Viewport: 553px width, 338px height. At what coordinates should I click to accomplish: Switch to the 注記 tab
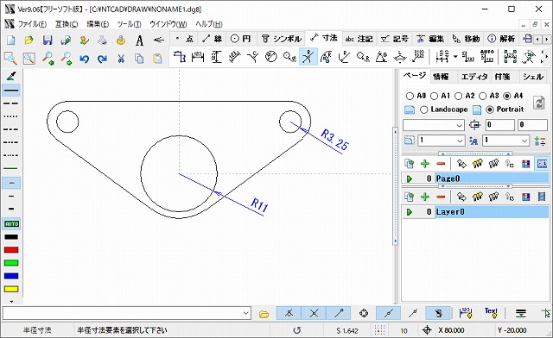(359, 39)
